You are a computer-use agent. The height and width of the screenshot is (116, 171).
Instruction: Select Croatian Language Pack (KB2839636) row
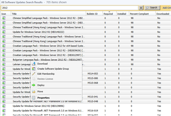click(x=48, y=50)
